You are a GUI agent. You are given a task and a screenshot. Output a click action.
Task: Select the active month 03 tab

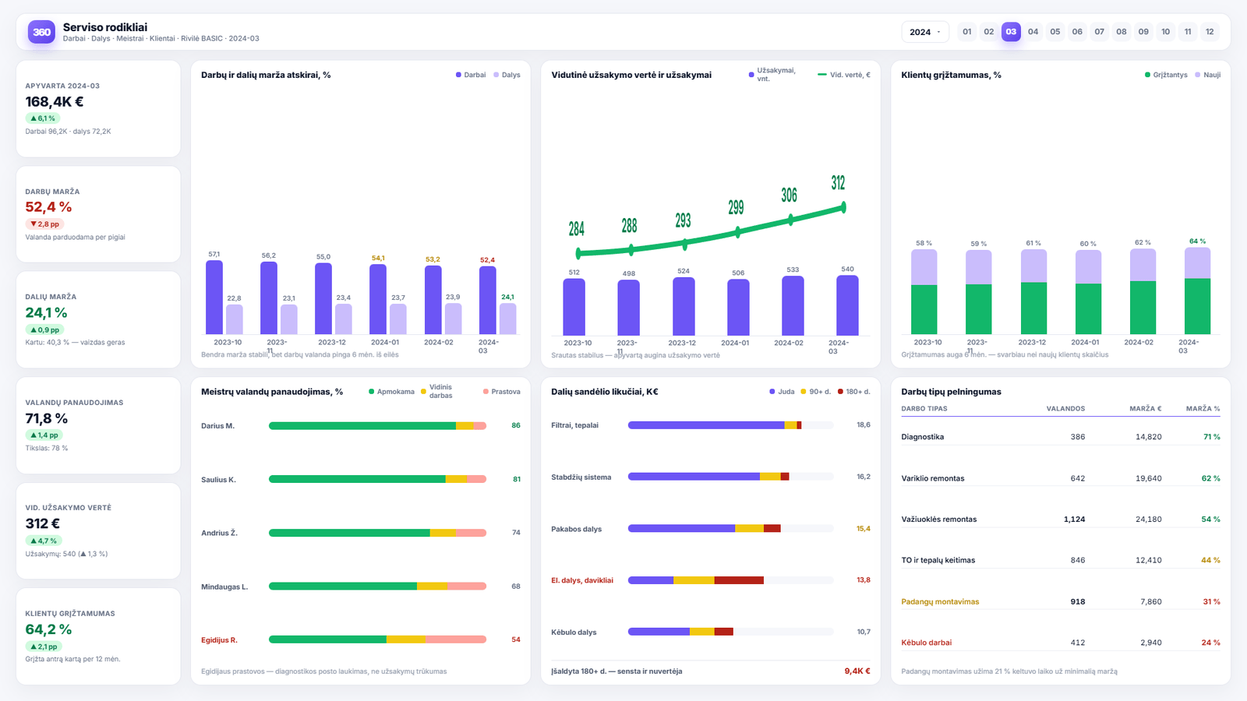1011,32
